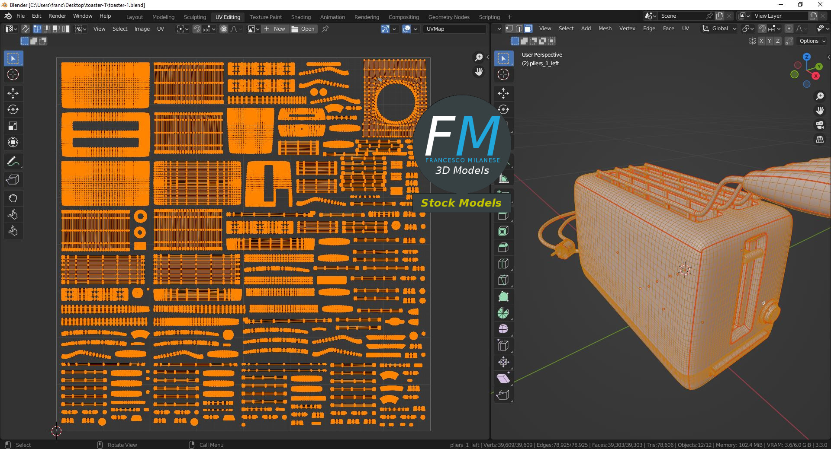Switch to the Texture Paint workspace tab
The image size is (831, 449).
pyautogui.click(x=266, y=17)
